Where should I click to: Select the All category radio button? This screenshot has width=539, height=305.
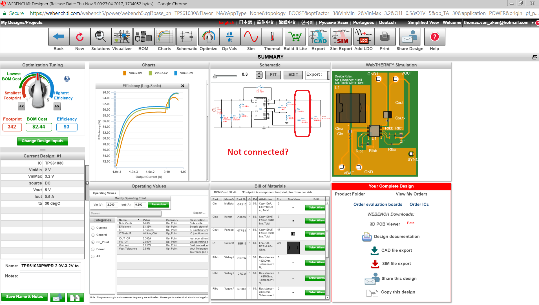(x=93, y=256)
